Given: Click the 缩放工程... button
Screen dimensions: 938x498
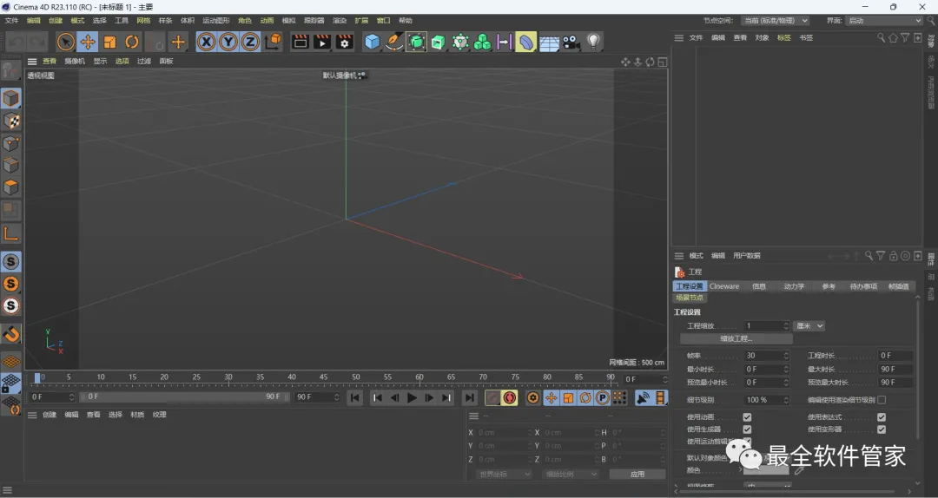Looking at the screenshot, I should pyautogui.click(x=737, y=339).
